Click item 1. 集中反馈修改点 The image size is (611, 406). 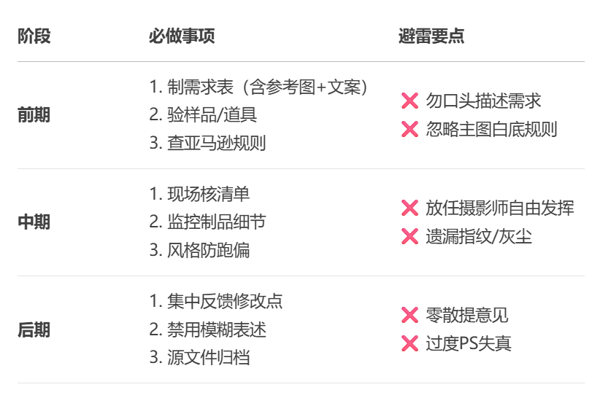point(216,301)
